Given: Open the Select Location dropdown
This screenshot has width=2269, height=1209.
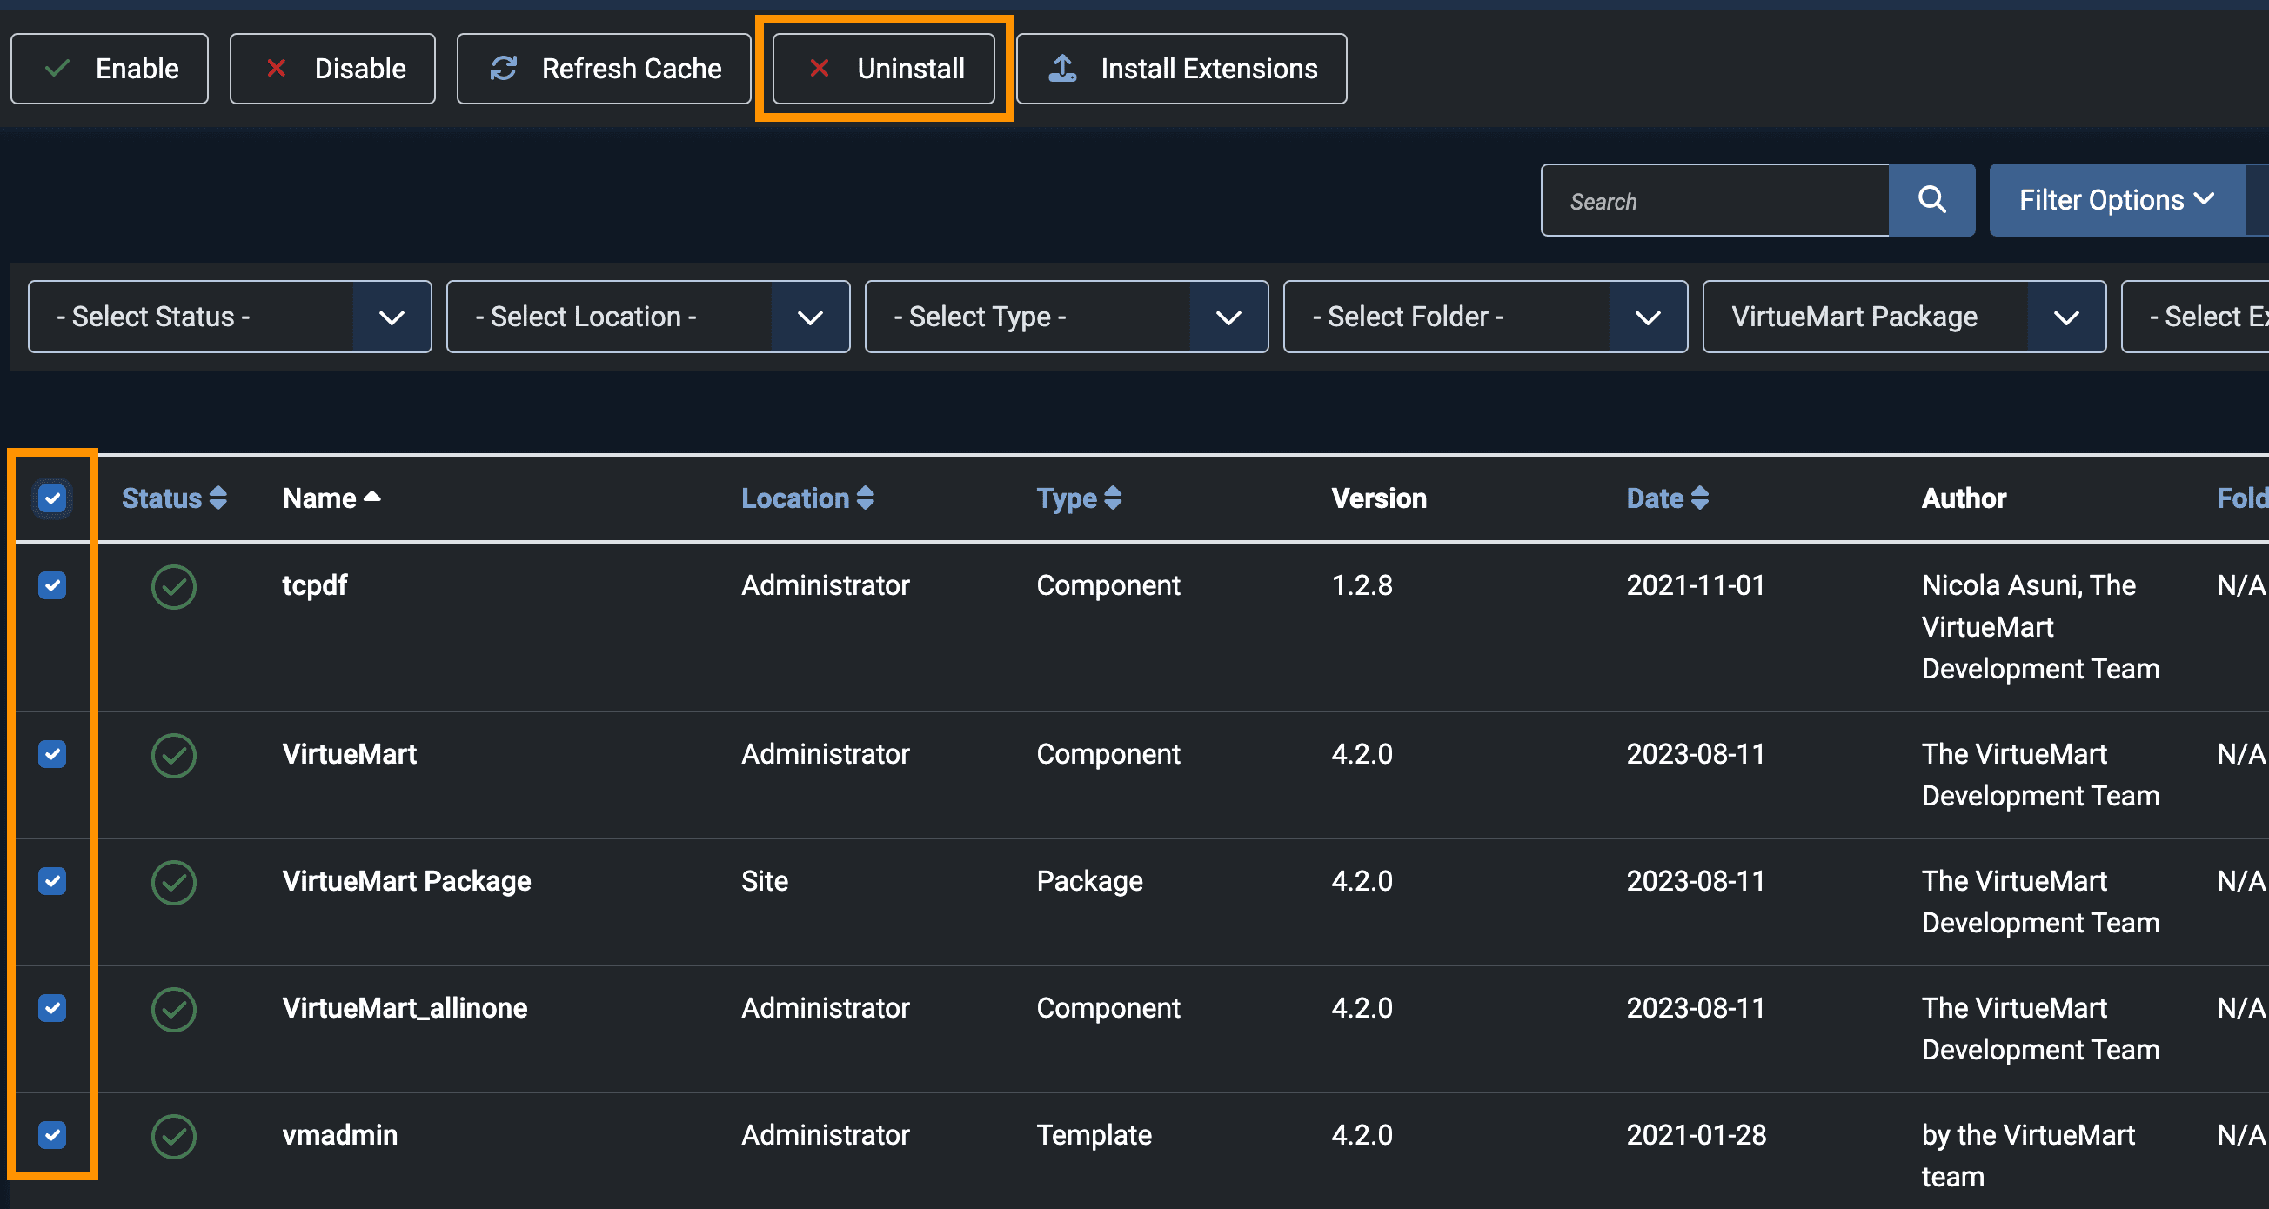Looking at the screenshot, I should 648,317.
